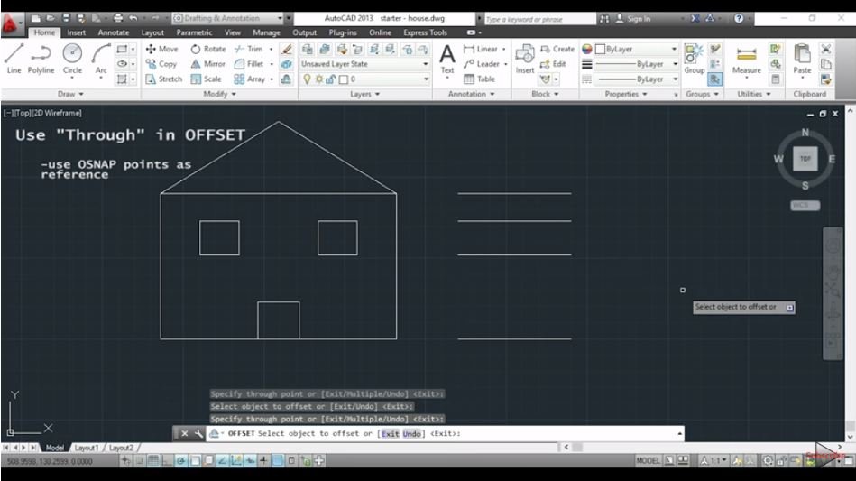Click the Stretch tool
The image size is (856, 481).
[x=164, y=79]
